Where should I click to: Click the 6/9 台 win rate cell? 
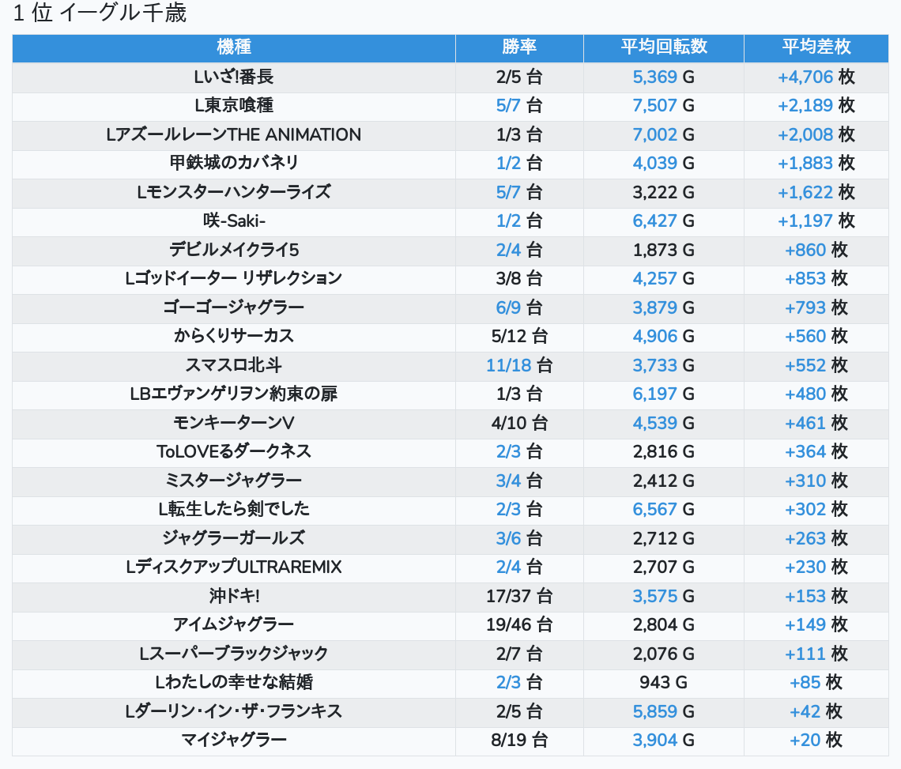[x=519, y=307]
